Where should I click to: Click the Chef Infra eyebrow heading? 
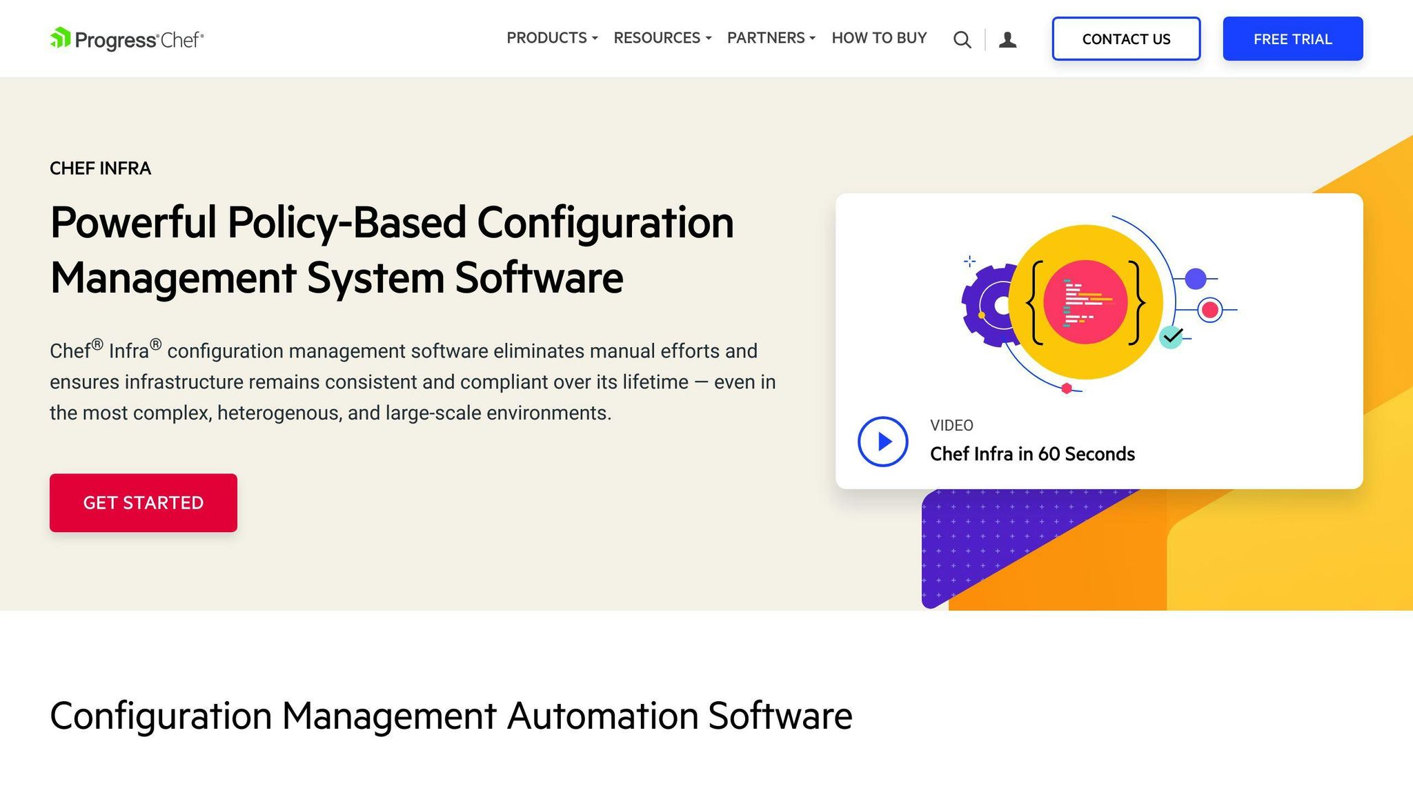[x=100, y=168]
